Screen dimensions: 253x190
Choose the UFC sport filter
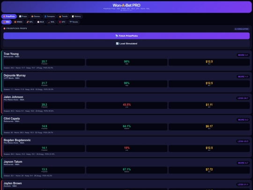tap(62, 22)
